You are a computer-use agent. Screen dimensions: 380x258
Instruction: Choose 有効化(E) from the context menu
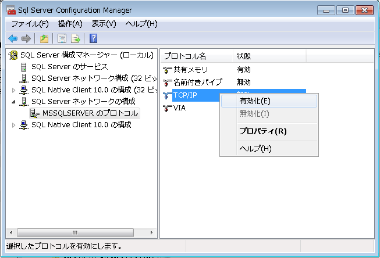pos(269,101)
